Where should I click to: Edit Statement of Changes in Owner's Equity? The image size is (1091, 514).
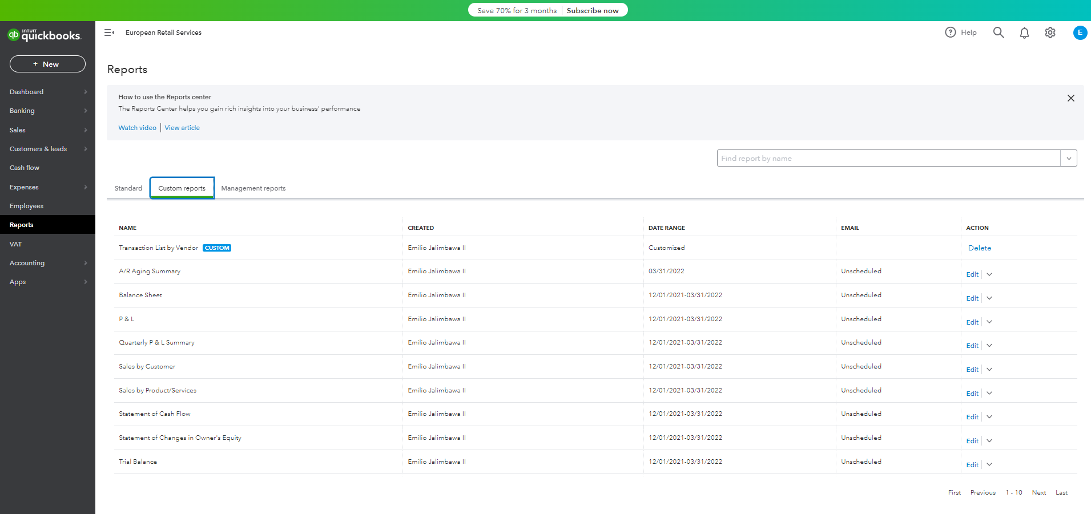click(972, 441)
